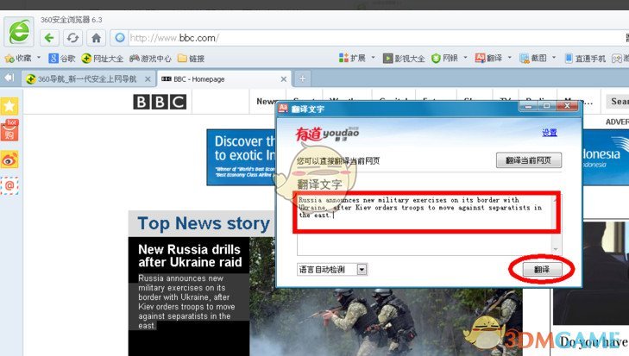The height and width of the screenshot is (356, 629).
Task: Reload the page with the refresh icon
Action: (x=72, y=38)
